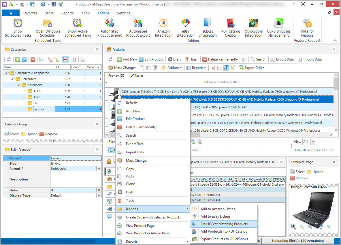Open the Addons dropdown in Products toolbar
Viewport: 341px width, 245px height.
click(172, 68)
